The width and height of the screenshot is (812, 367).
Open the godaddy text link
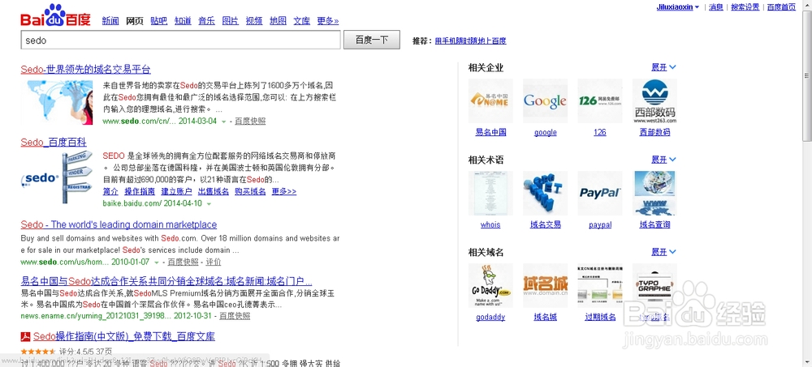[x=490, y=318]
